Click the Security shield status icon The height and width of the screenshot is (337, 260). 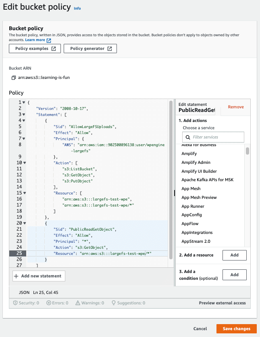pos(15,303)
